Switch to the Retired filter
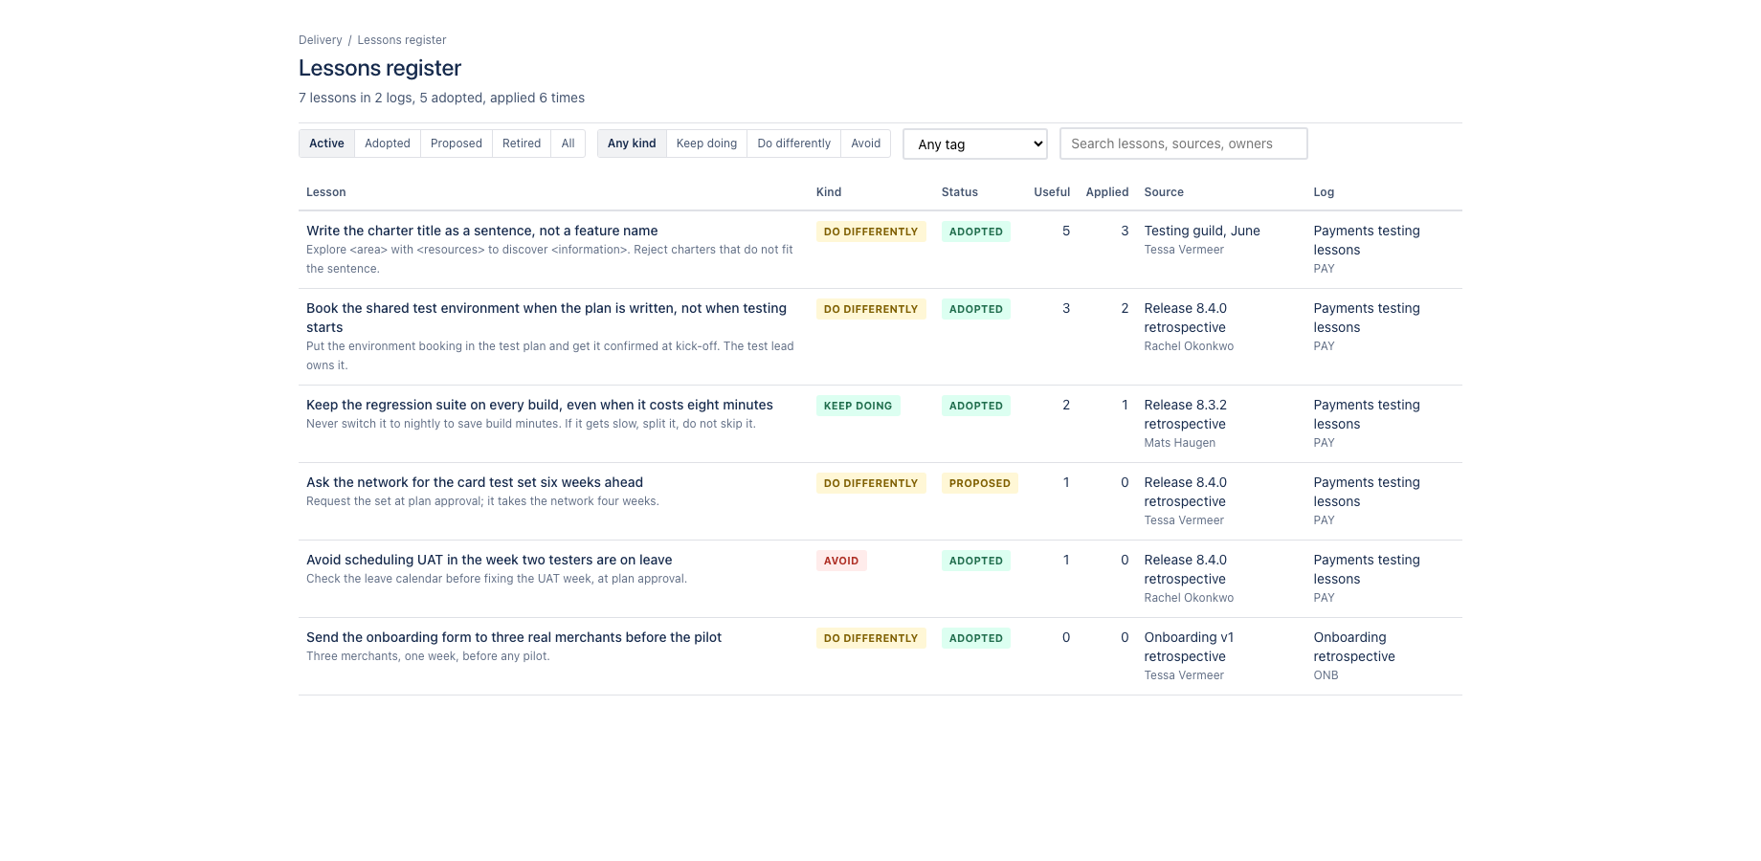The image size is (1761, 861). click(522, 143)
